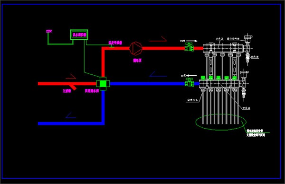This screenshot has height=184, width=285.
Task: Click the blue return pipe at bottom left
Action: [71, 123]
